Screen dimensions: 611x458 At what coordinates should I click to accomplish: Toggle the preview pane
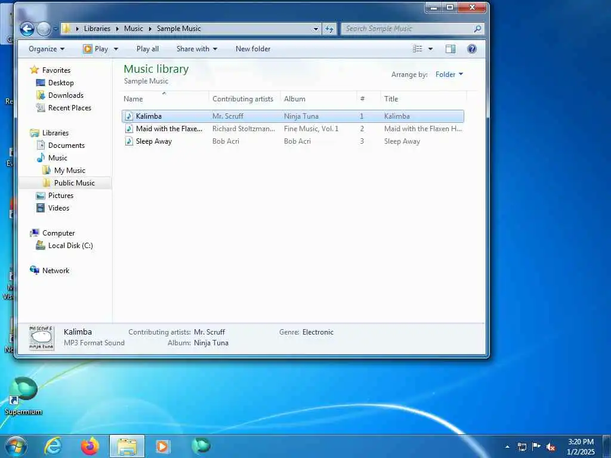[450, 49]
